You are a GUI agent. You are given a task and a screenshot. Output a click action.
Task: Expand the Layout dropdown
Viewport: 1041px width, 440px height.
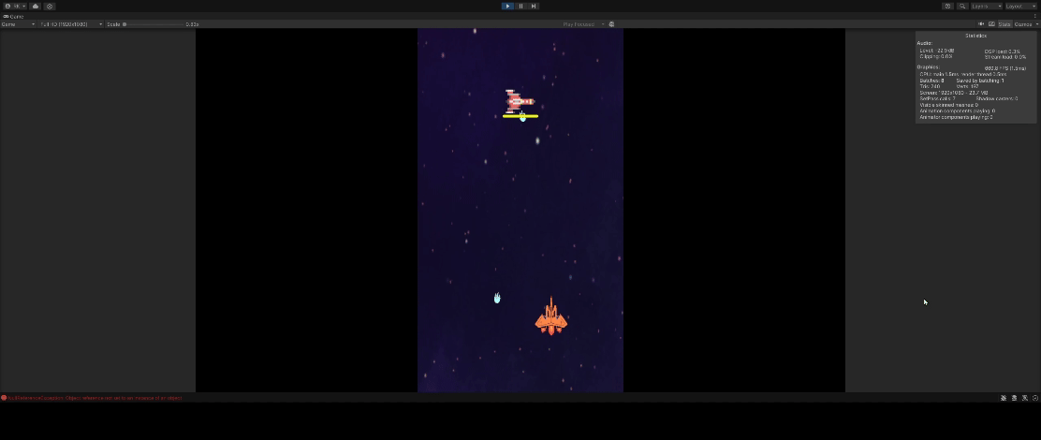(1019, 6)
